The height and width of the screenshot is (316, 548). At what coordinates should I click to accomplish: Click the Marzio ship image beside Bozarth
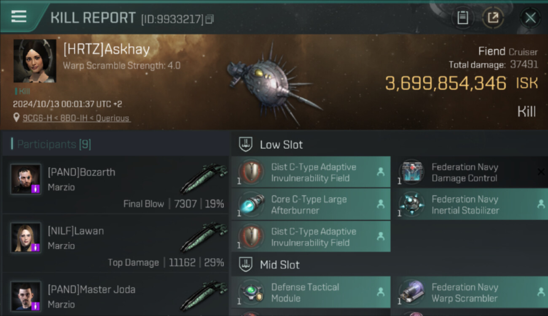click(204, 178)
